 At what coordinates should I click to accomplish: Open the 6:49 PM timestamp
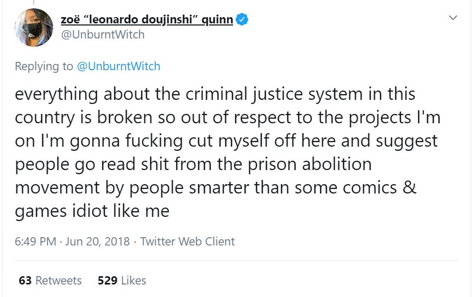34,241
